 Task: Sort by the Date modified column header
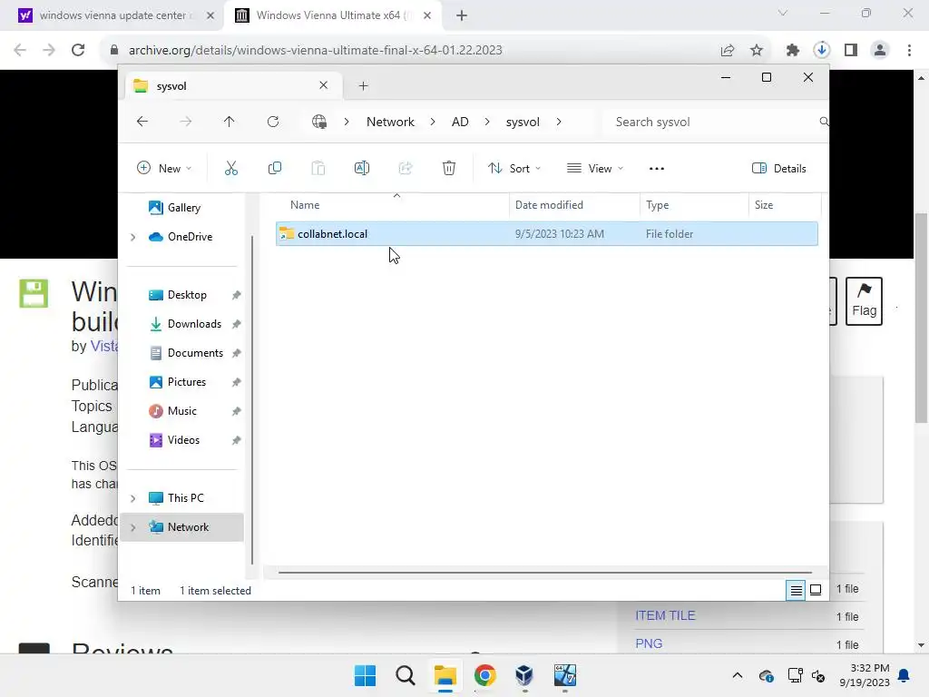tap(549, 205)
